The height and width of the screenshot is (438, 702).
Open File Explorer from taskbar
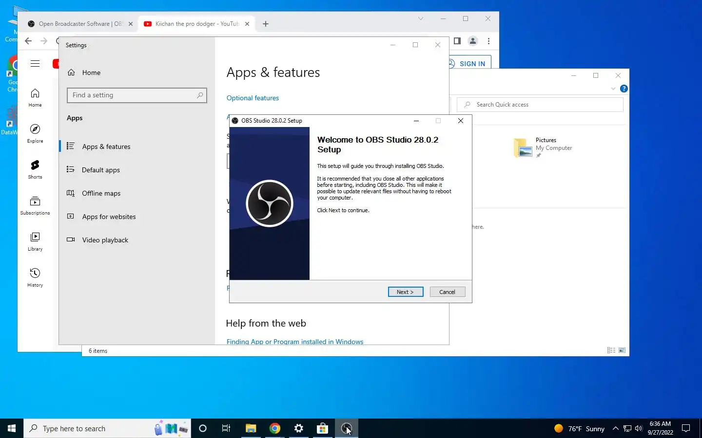pos(251,428)
